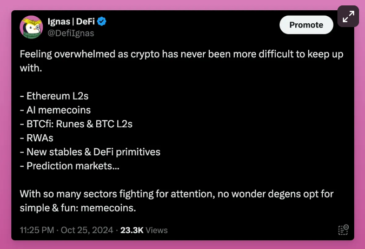Click the expand fullscreen arrows icon
Viewport: 365px width, 249px height.
click(x=348, y=16)
